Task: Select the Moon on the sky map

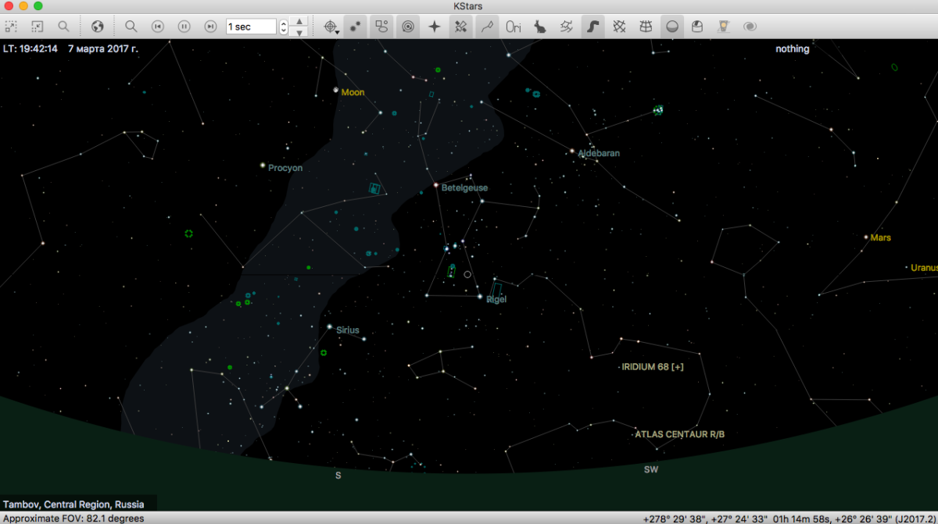Action: pyautogui.click(x=336, y=90)
